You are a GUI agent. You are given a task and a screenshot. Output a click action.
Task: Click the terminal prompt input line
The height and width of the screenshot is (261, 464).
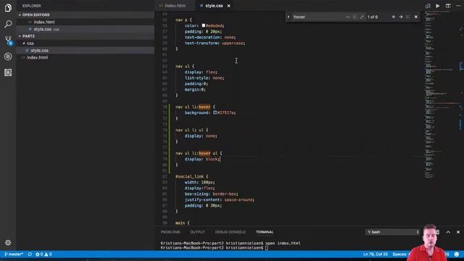point(214,248)
